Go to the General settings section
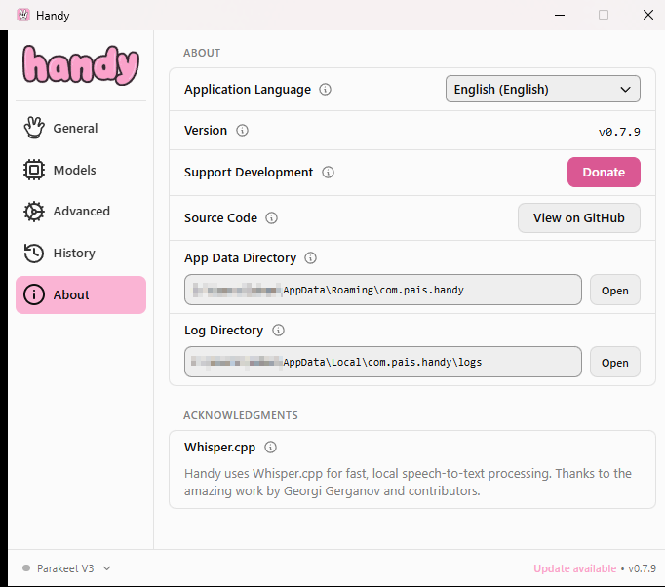Viewport: 665px width, 587px height. pos(75,128)
